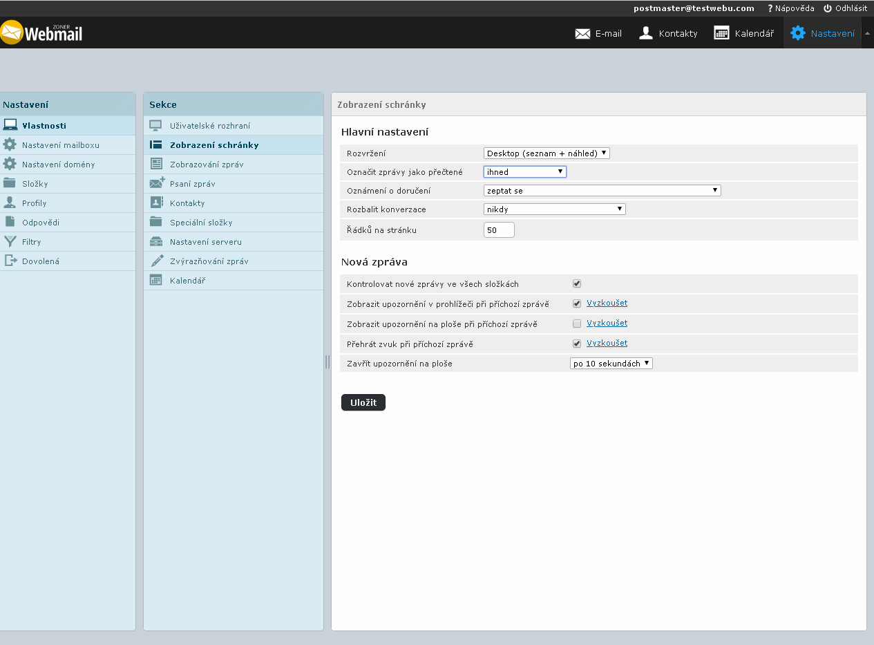
Task: Click the Odhlásit power icon
Action: pyautogui.click(x=827, y=8)
